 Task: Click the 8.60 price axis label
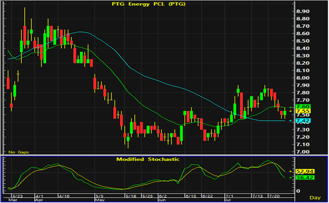pyautogui.click(x=303, y=33)
